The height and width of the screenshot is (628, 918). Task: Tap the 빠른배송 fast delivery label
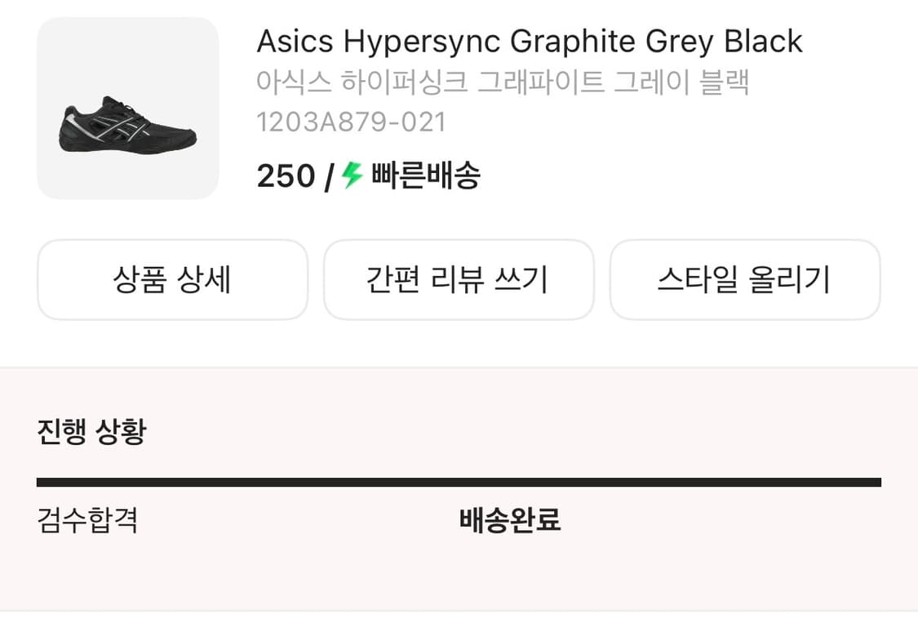pos(424,175)
